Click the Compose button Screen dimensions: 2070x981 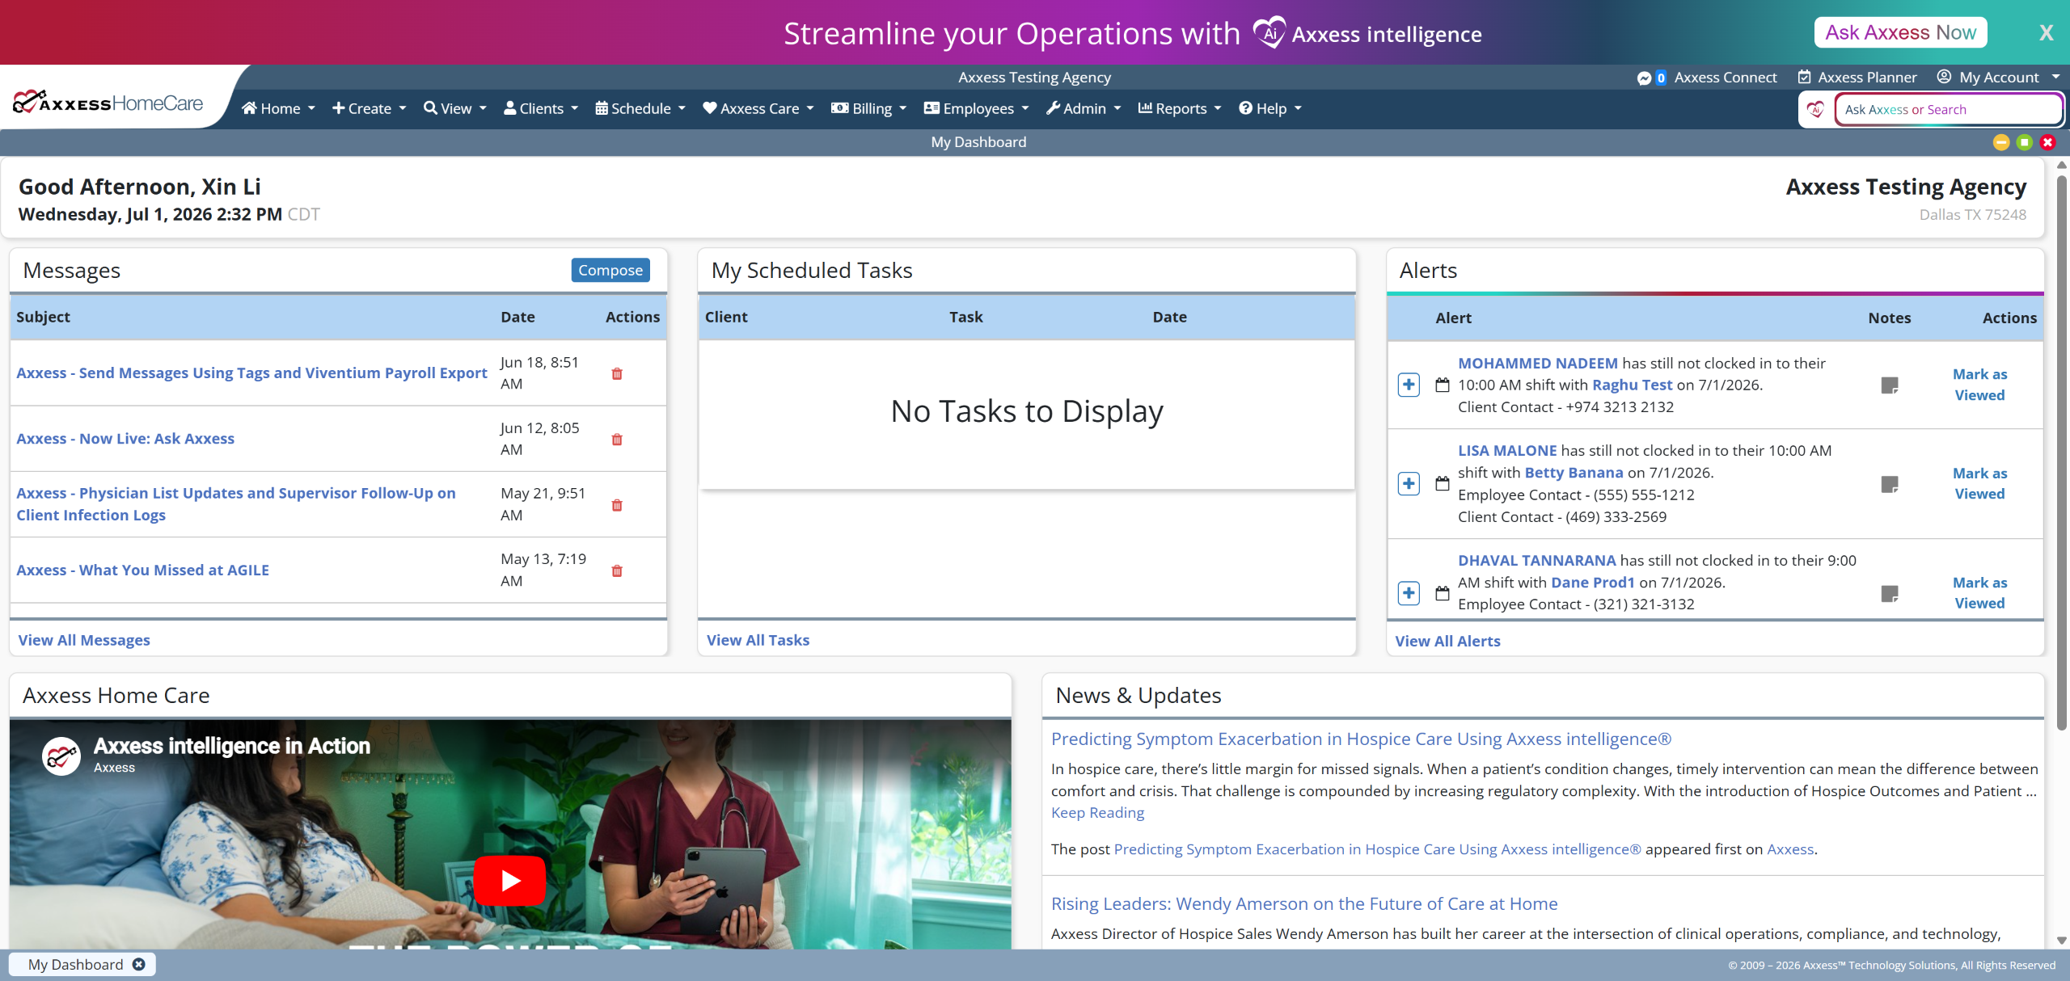pos(610,270)
